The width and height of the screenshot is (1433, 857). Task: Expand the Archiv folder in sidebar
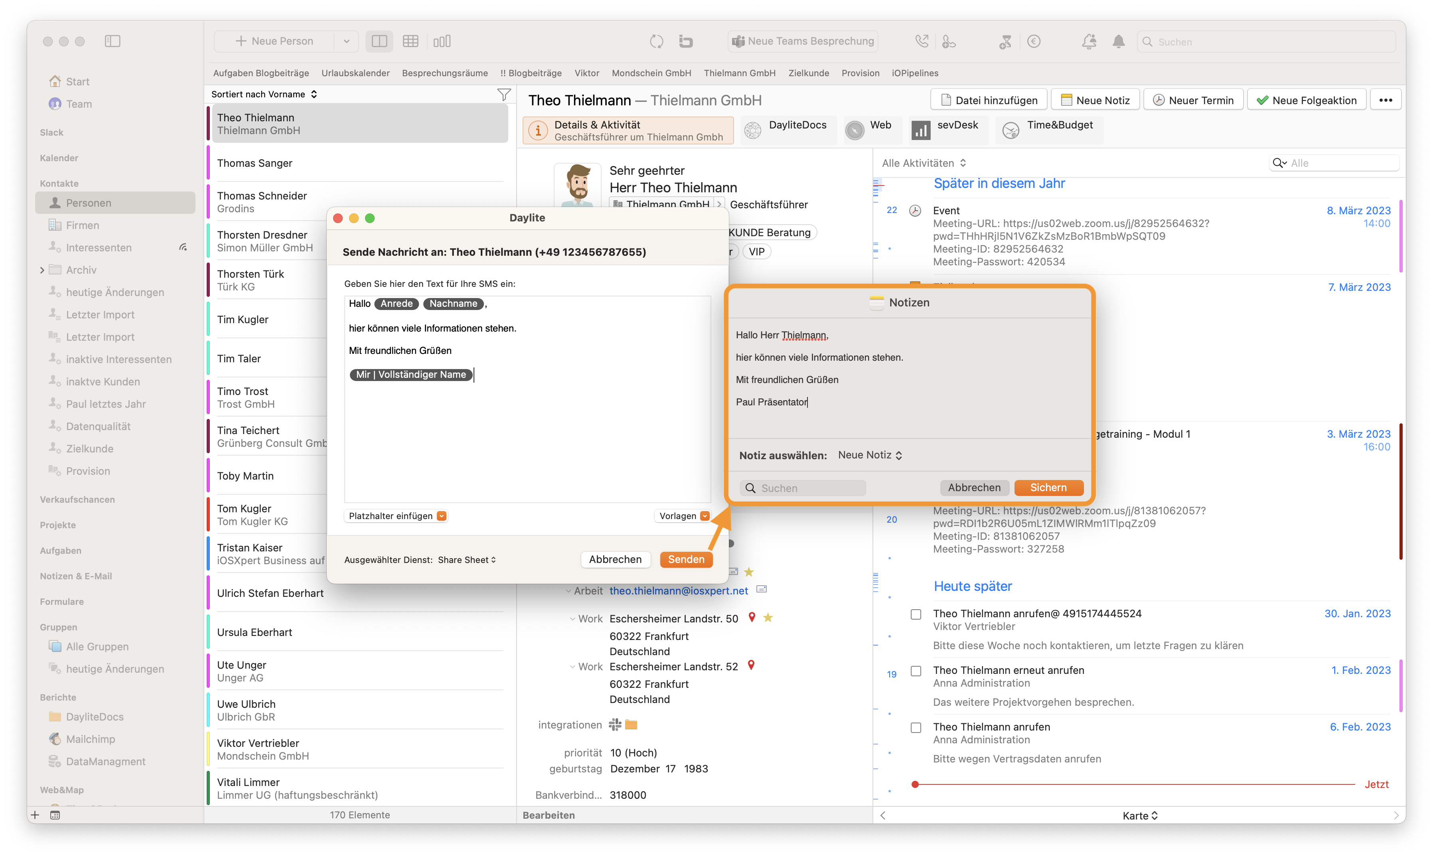(41, 270)
